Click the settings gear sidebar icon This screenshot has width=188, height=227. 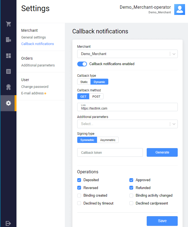pos(8,103)
